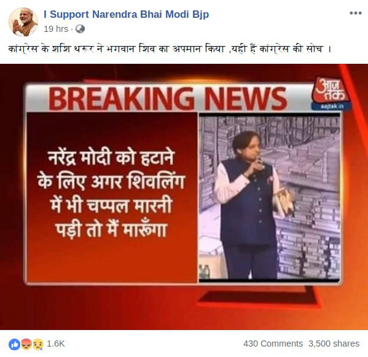
Task: View the 1.6K reactions count
Action: (x=56, y=344)
